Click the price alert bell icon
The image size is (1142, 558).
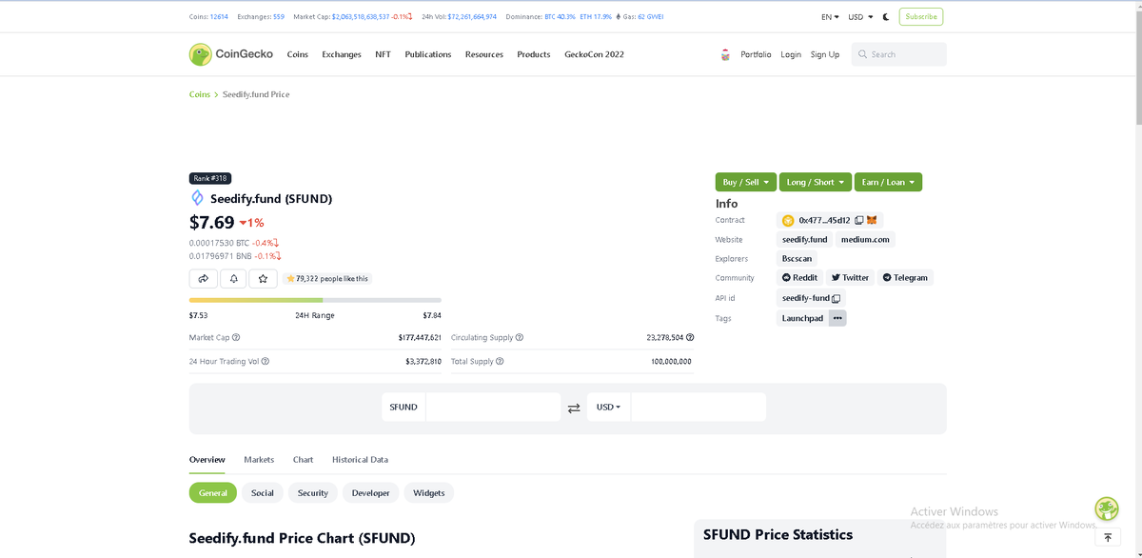[x=233, y=278]
